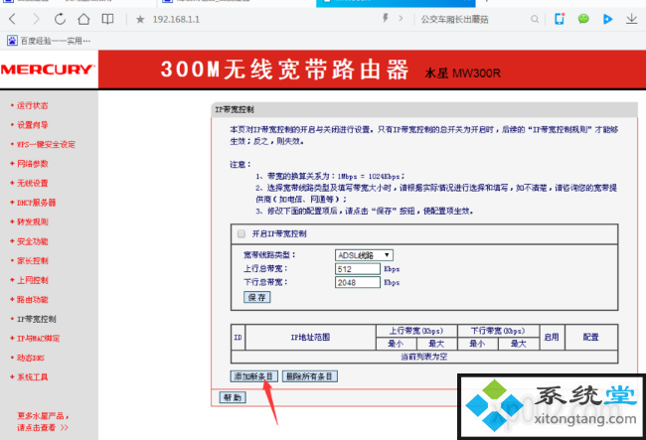646x440 pixels.
Task: Expand the DHCP服务器 sidebar menu
Action: (36, 203)
